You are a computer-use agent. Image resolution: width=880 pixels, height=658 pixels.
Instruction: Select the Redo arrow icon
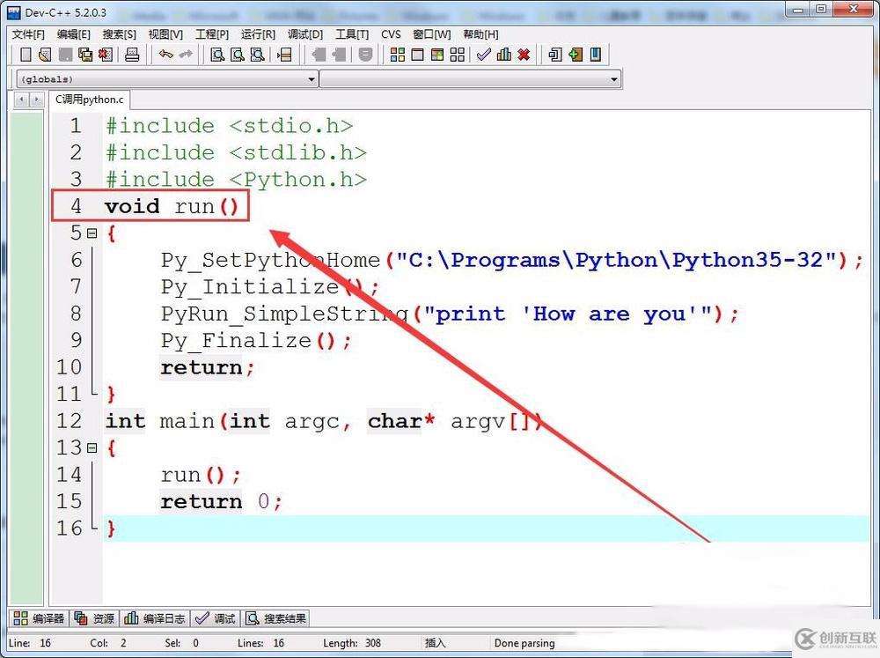[186, 54]
